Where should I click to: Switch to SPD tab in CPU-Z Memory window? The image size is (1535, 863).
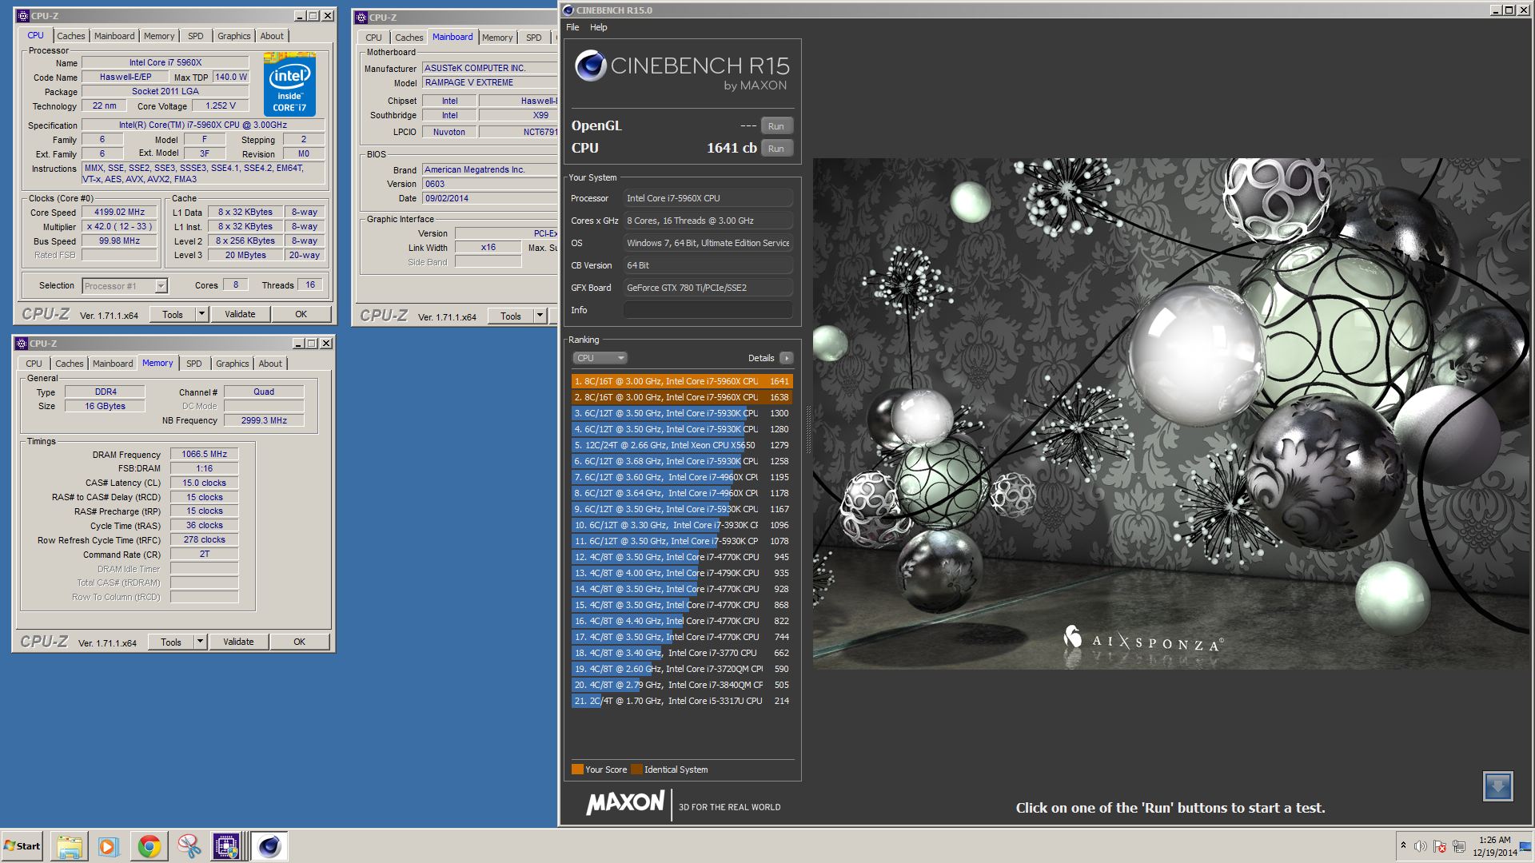194,364
